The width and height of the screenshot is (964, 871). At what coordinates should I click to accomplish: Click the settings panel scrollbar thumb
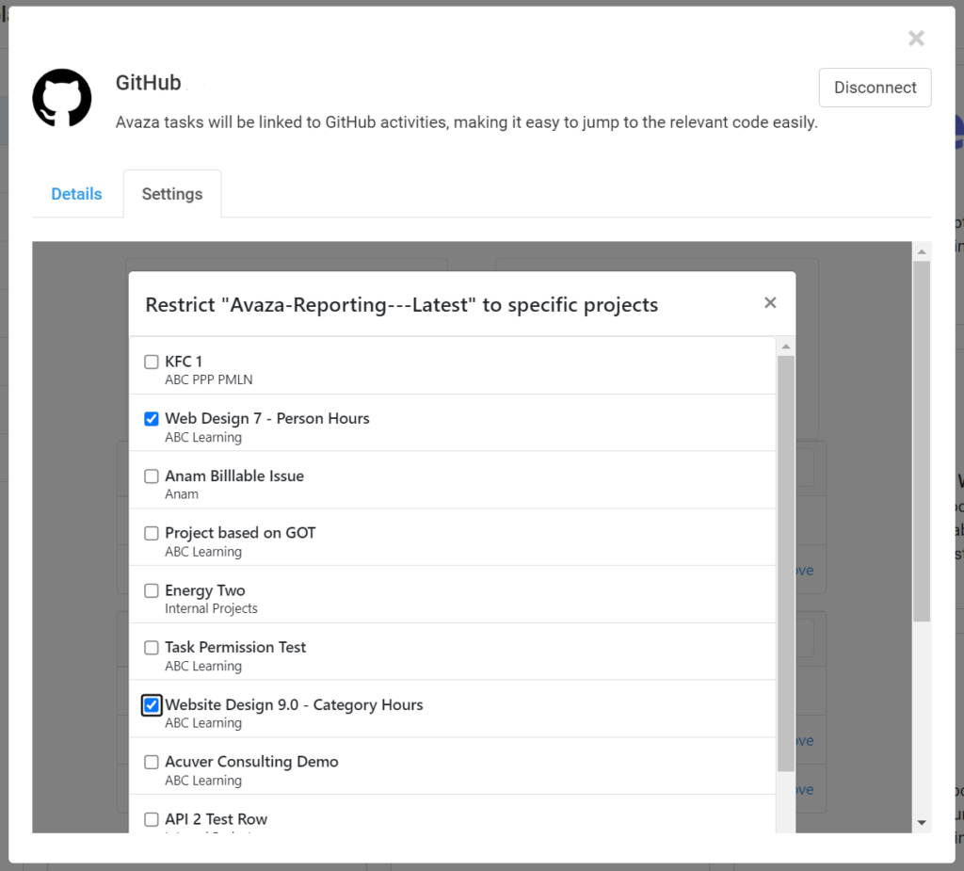(x=922, y=441)
